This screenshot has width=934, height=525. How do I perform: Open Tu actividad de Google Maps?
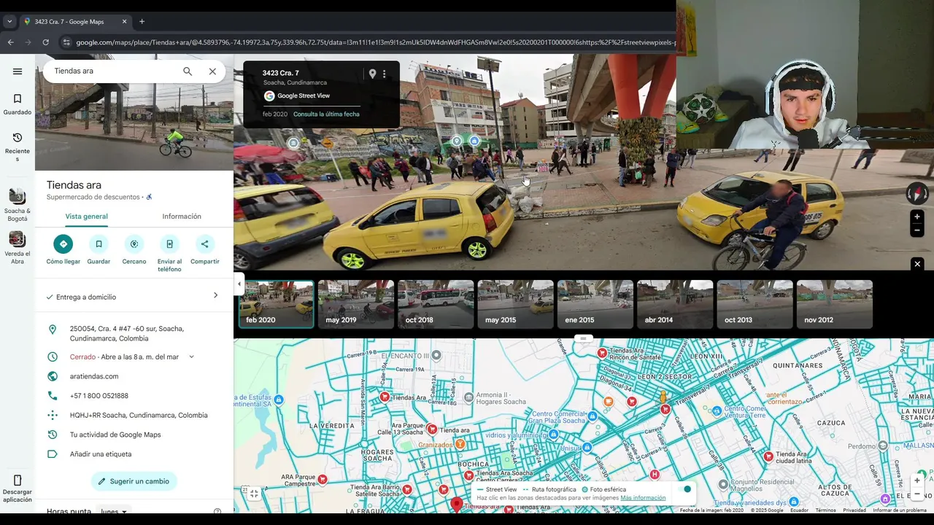point(115,435)
